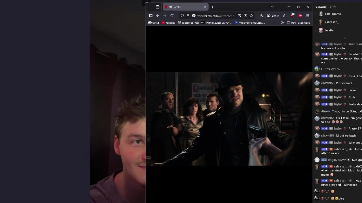362x203 pixels.
Task: Click the Sign in account button
Action: (x=273, y=16)
